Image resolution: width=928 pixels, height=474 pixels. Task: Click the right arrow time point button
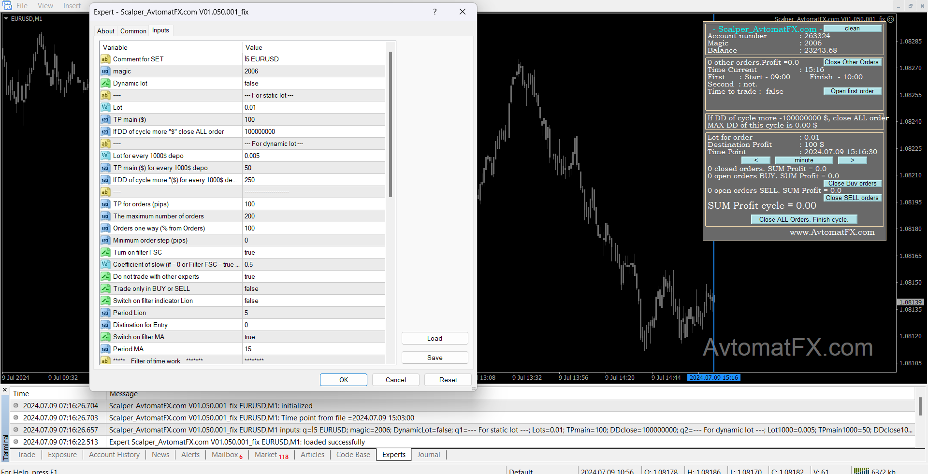tap(852, 160)
